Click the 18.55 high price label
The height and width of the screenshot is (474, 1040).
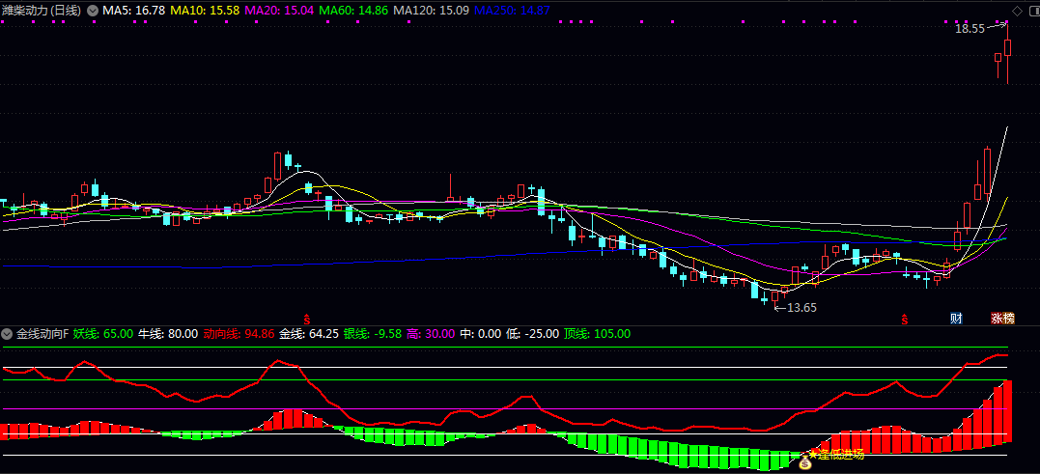click(970, 29)
